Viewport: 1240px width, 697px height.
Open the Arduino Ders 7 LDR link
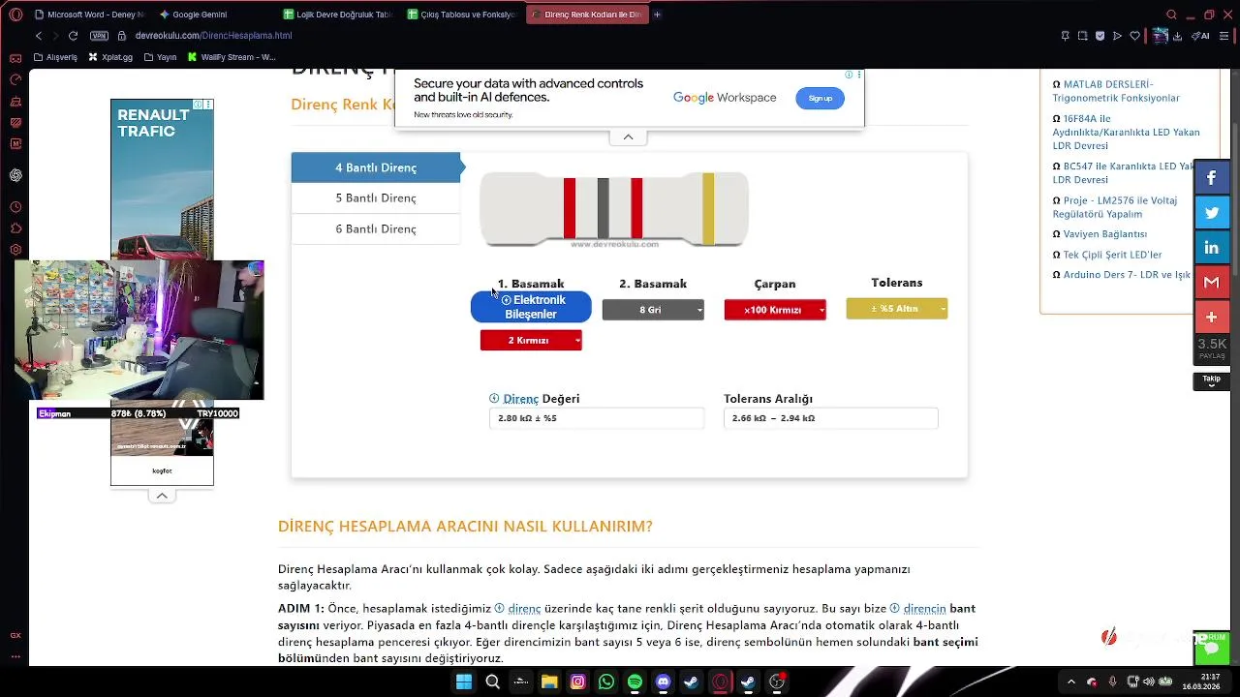(1126, 275)
